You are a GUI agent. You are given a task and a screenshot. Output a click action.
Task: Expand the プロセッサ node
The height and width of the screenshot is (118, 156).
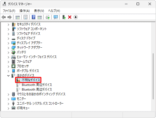8,67
